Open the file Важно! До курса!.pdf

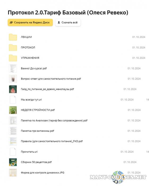point(34,69)
